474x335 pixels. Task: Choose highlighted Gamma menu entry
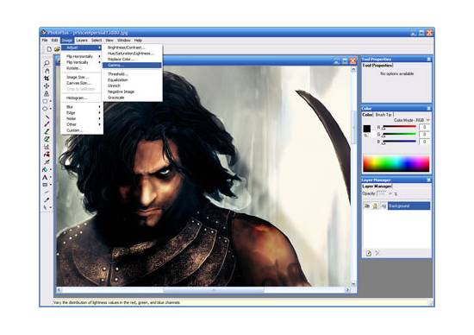click(x=132, y=66)
